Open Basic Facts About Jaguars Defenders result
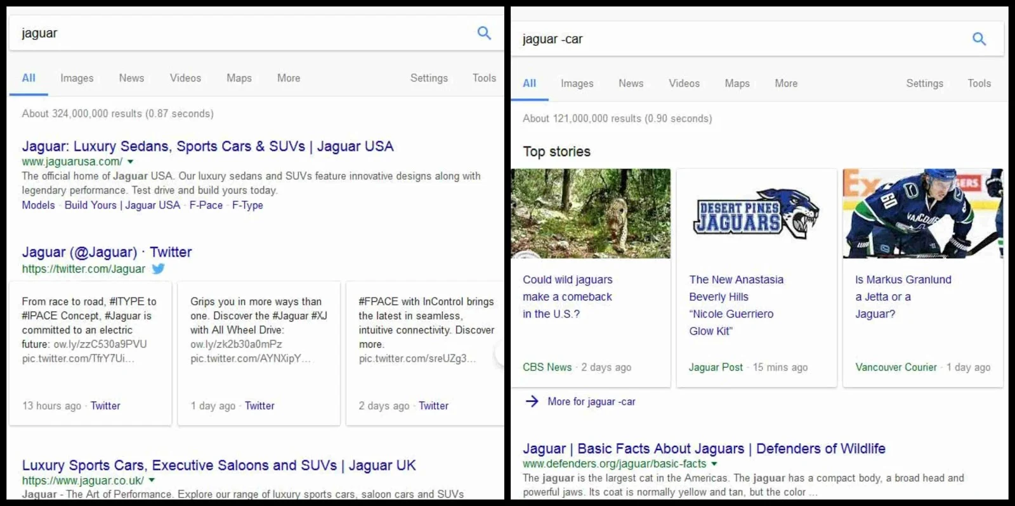The width and height of the screenshot is (1015, 506). [x=704, y=449]
